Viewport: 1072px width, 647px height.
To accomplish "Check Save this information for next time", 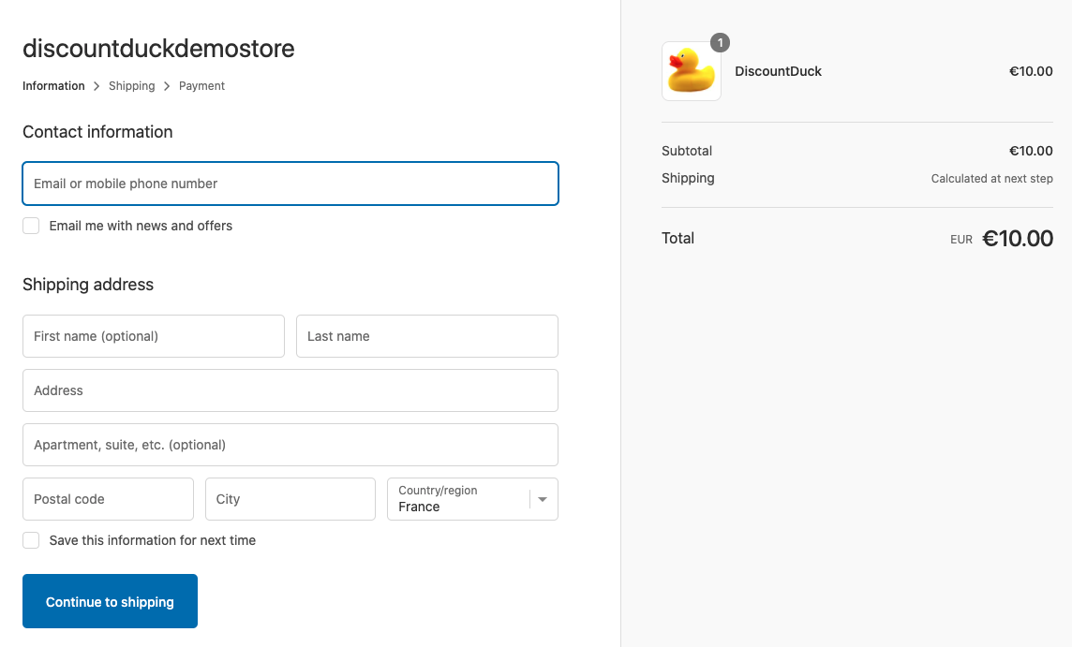I will tap(32, 540).
